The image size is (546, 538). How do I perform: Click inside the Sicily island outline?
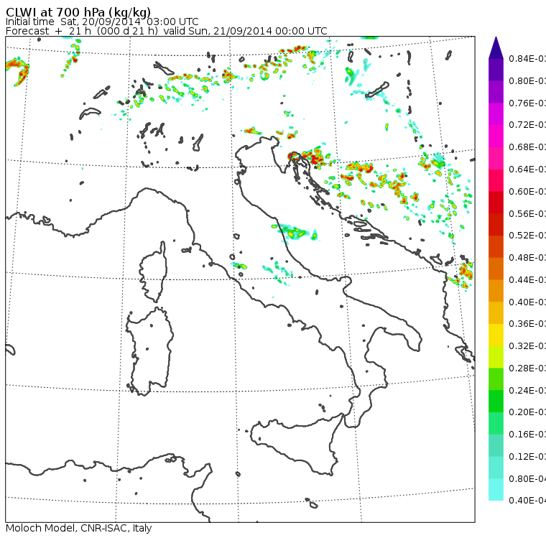coord(296,442)
